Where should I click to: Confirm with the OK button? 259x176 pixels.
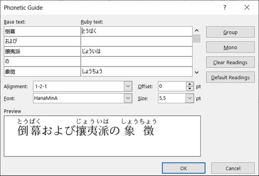(x=184, y=168)
